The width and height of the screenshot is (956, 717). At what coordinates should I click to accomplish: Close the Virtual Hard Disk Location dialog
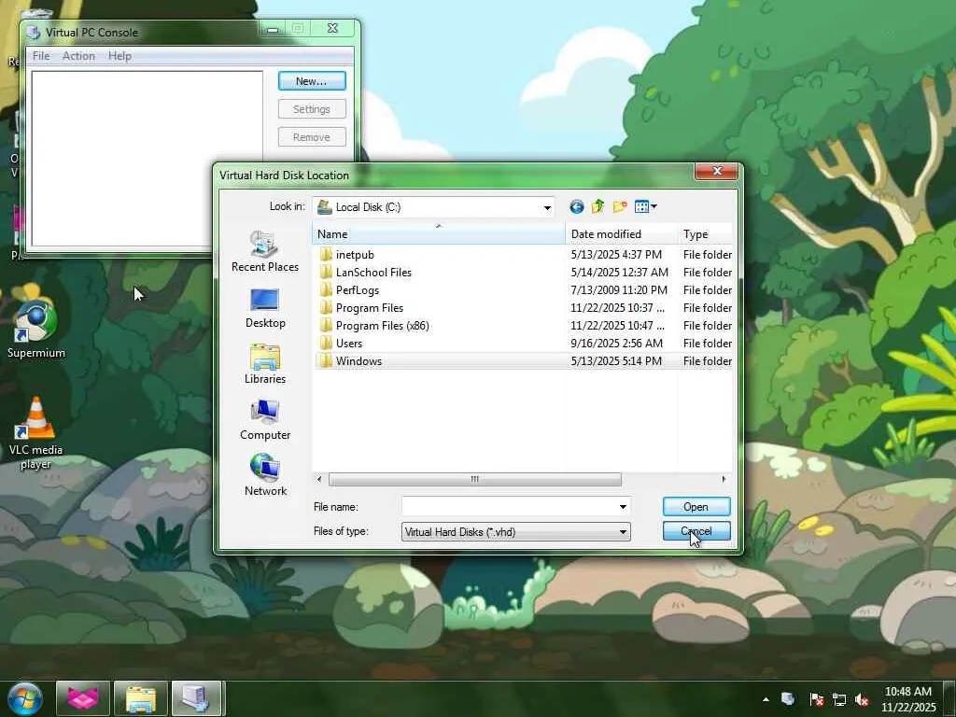point(717,171)
